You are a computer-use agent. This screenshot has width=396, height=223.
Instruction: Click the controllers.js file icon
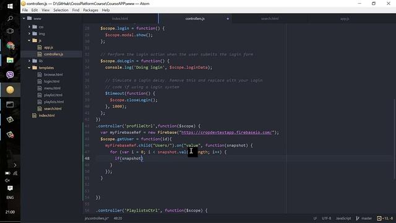[x=40, y=54]
